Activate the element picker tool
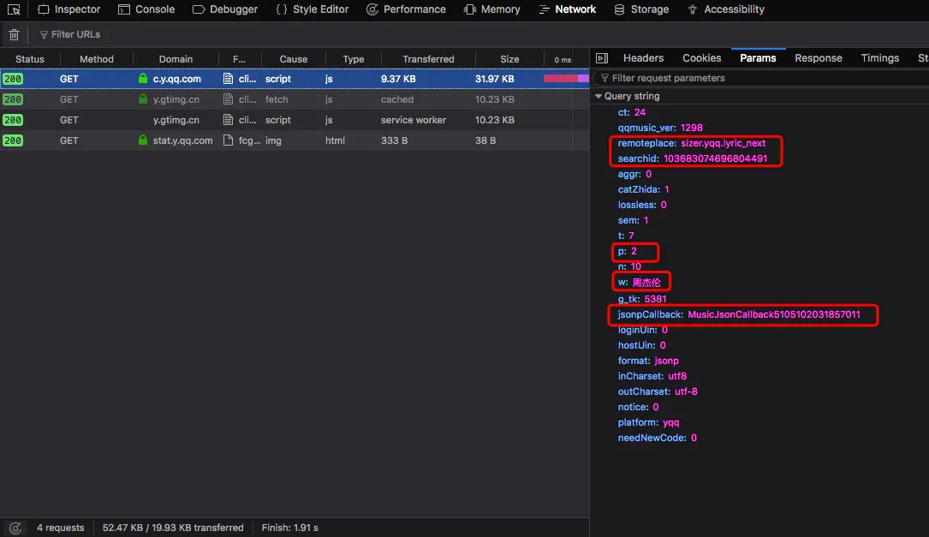Image resolution: width=929 pixels, height=537 pixels. pyautogui.click(x=14, y=9)
